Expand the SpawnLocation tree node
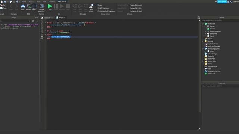 pos(205,31)
